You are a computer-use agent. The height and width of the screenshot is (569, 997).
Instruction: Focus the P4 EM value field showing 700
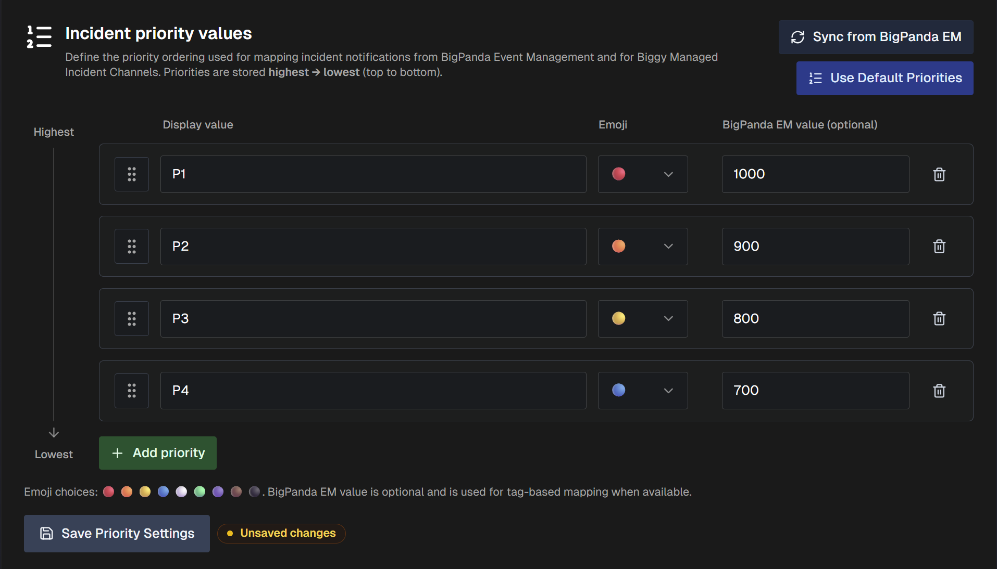click(815, 391)
